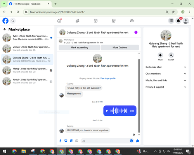Click the Search icon in chat details panel

coord(171,55)
